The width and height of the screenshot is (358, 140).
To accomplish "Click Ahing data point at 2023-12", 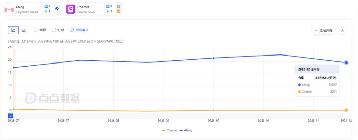I will [x=346, y=62].
